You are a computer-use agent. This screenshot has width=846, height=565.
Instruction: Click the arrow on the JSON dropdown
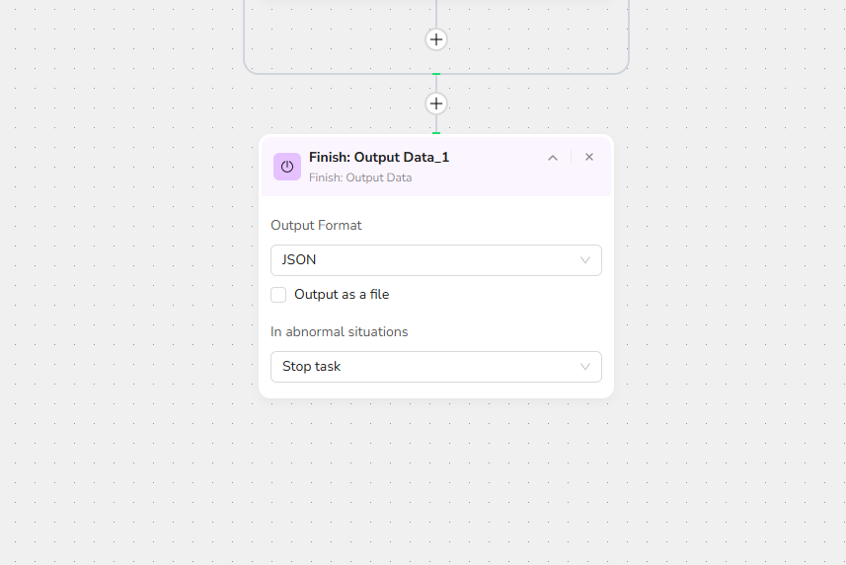tap(585, 260)
